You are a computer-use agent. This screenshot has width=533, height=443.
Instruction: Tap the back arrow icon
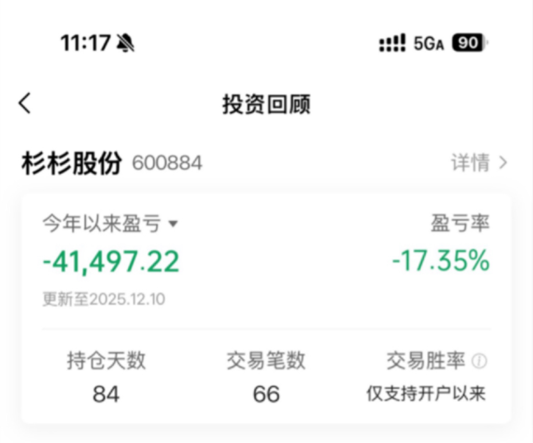point(24,103)
